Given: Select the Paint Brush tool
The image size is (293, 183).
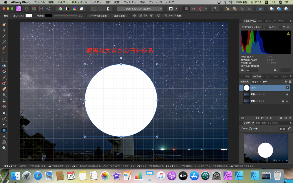Looking at the screenshot, I should [4, 77].
